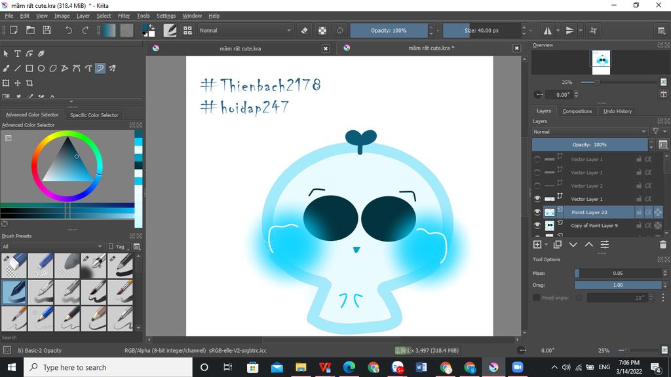Choose the Freehand Brush tool
Screen dimensions: 671x377
pos(6,68)
